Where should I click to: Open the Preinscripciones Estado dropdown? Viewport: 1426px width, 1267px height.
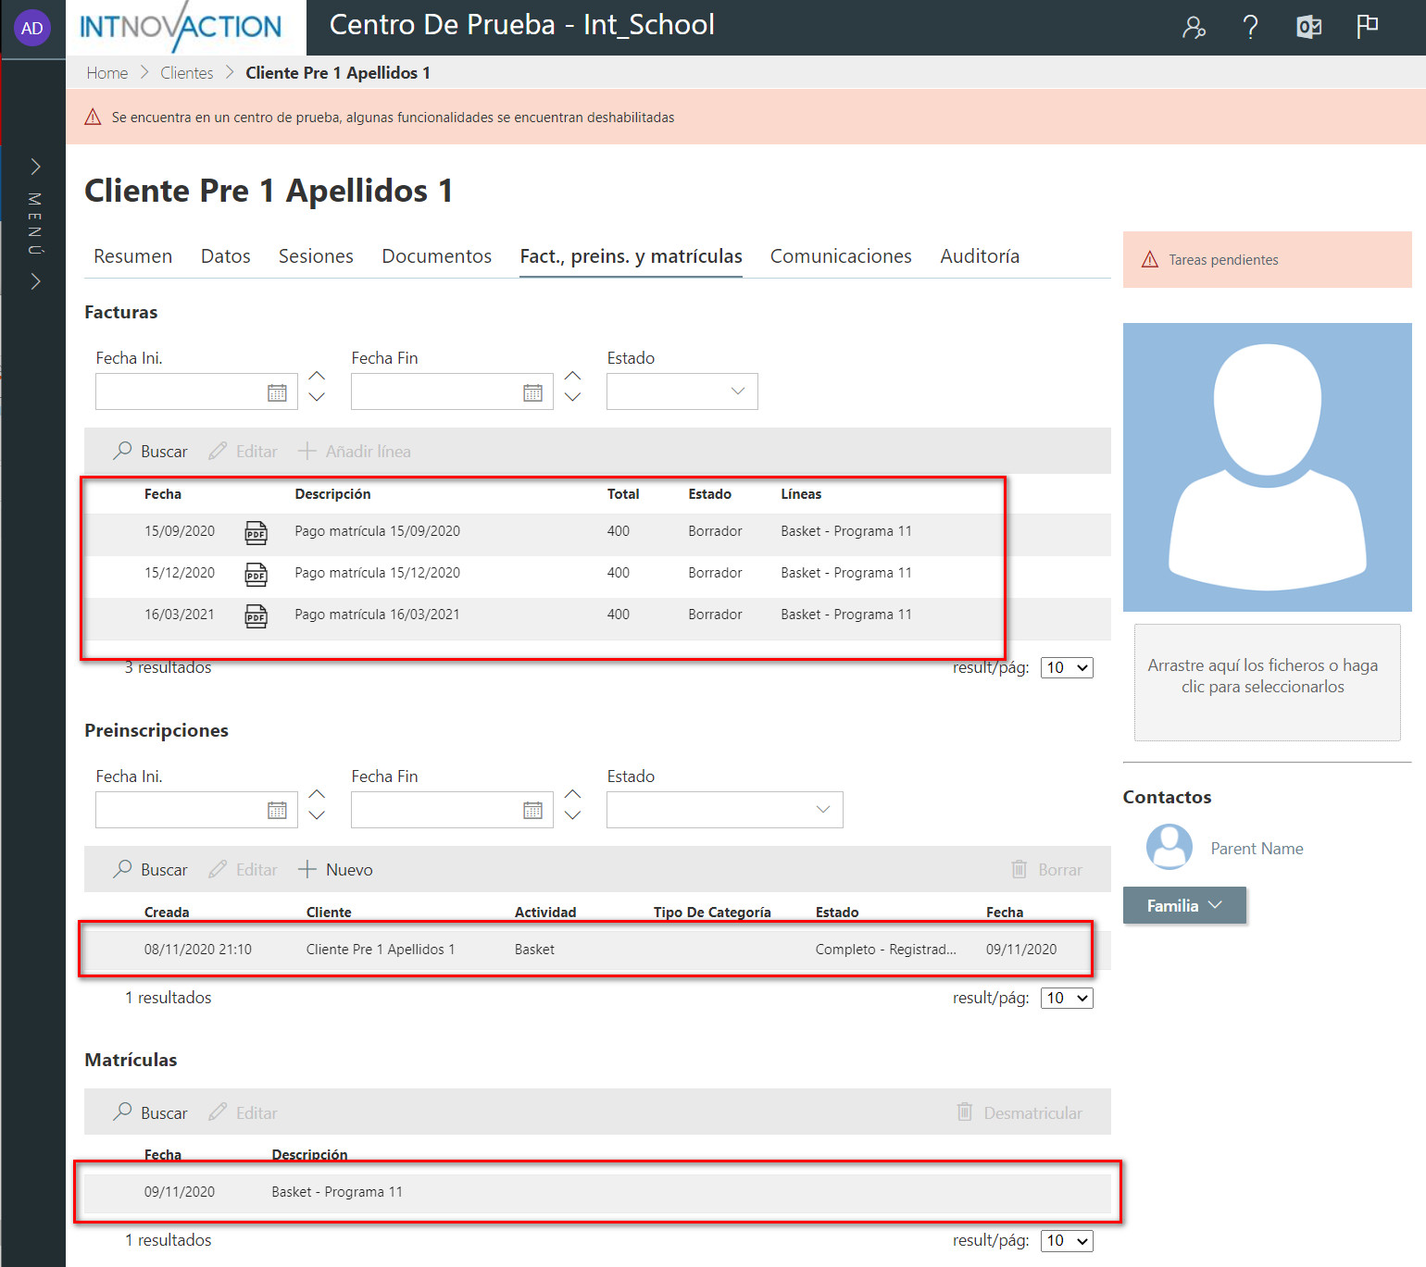tap(725, 810)
